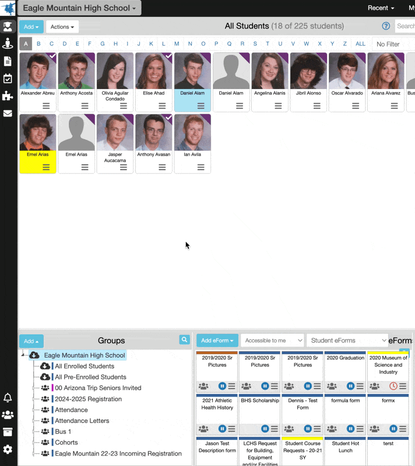This screenshot has height=466, width=415.
Task: Toggle selection corner on Jasper Aucacama photo
Action: (x=129, y=118)
